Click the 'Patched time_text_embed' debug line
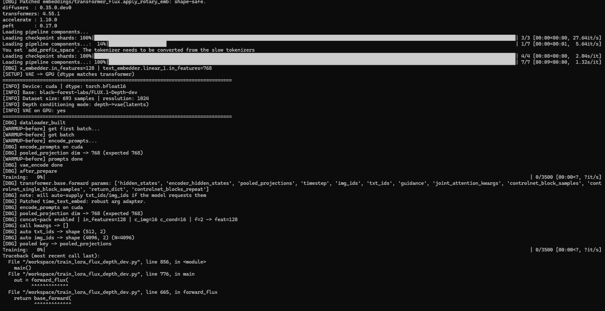 click(x=74, y=201)
